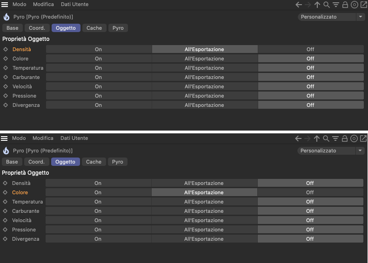The image size is (368, 263).
Task: Click dropdown arrow next to Personalizzato, lower panel
Action: pyautogui.click(x=360, y=151)
